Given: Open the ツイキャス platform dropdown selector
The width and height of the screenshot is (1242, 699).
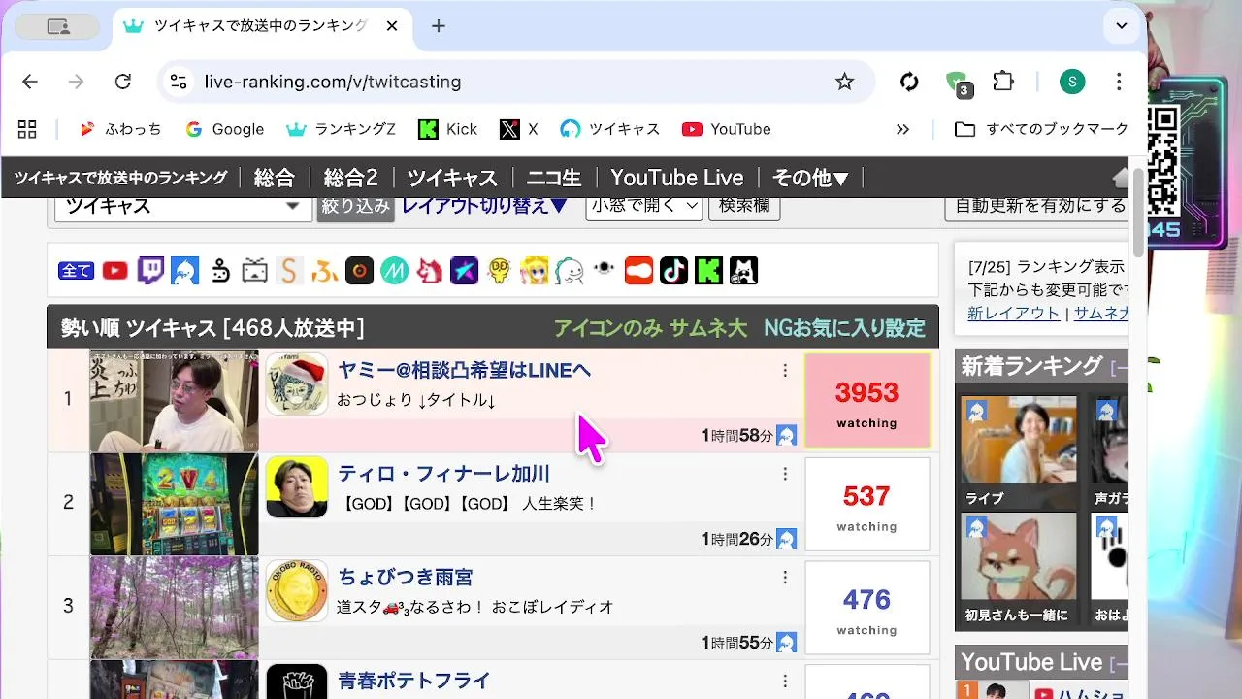Looking at the screenshot, I should tap(182, 206).
